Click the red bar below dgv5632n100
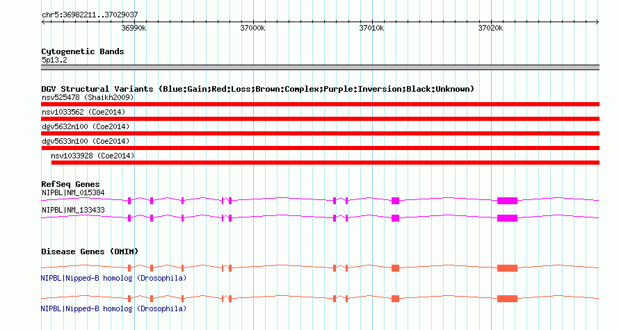This screenshot has height=330, width=619. click(320, 133)
